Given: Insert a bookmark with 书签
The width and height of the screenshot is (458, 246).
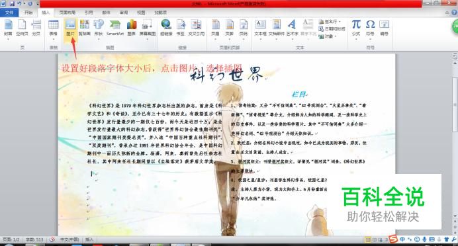Looking at the screenshot, I should (181, 28).
